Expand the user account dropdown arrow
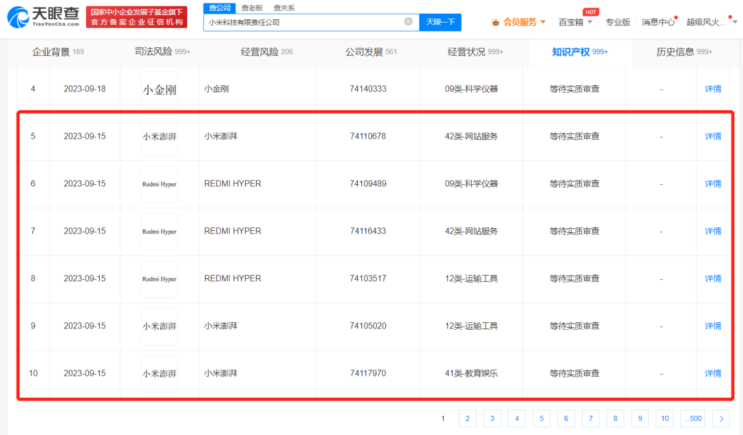This screenshot has width=743, height=435. click(735, 22)
